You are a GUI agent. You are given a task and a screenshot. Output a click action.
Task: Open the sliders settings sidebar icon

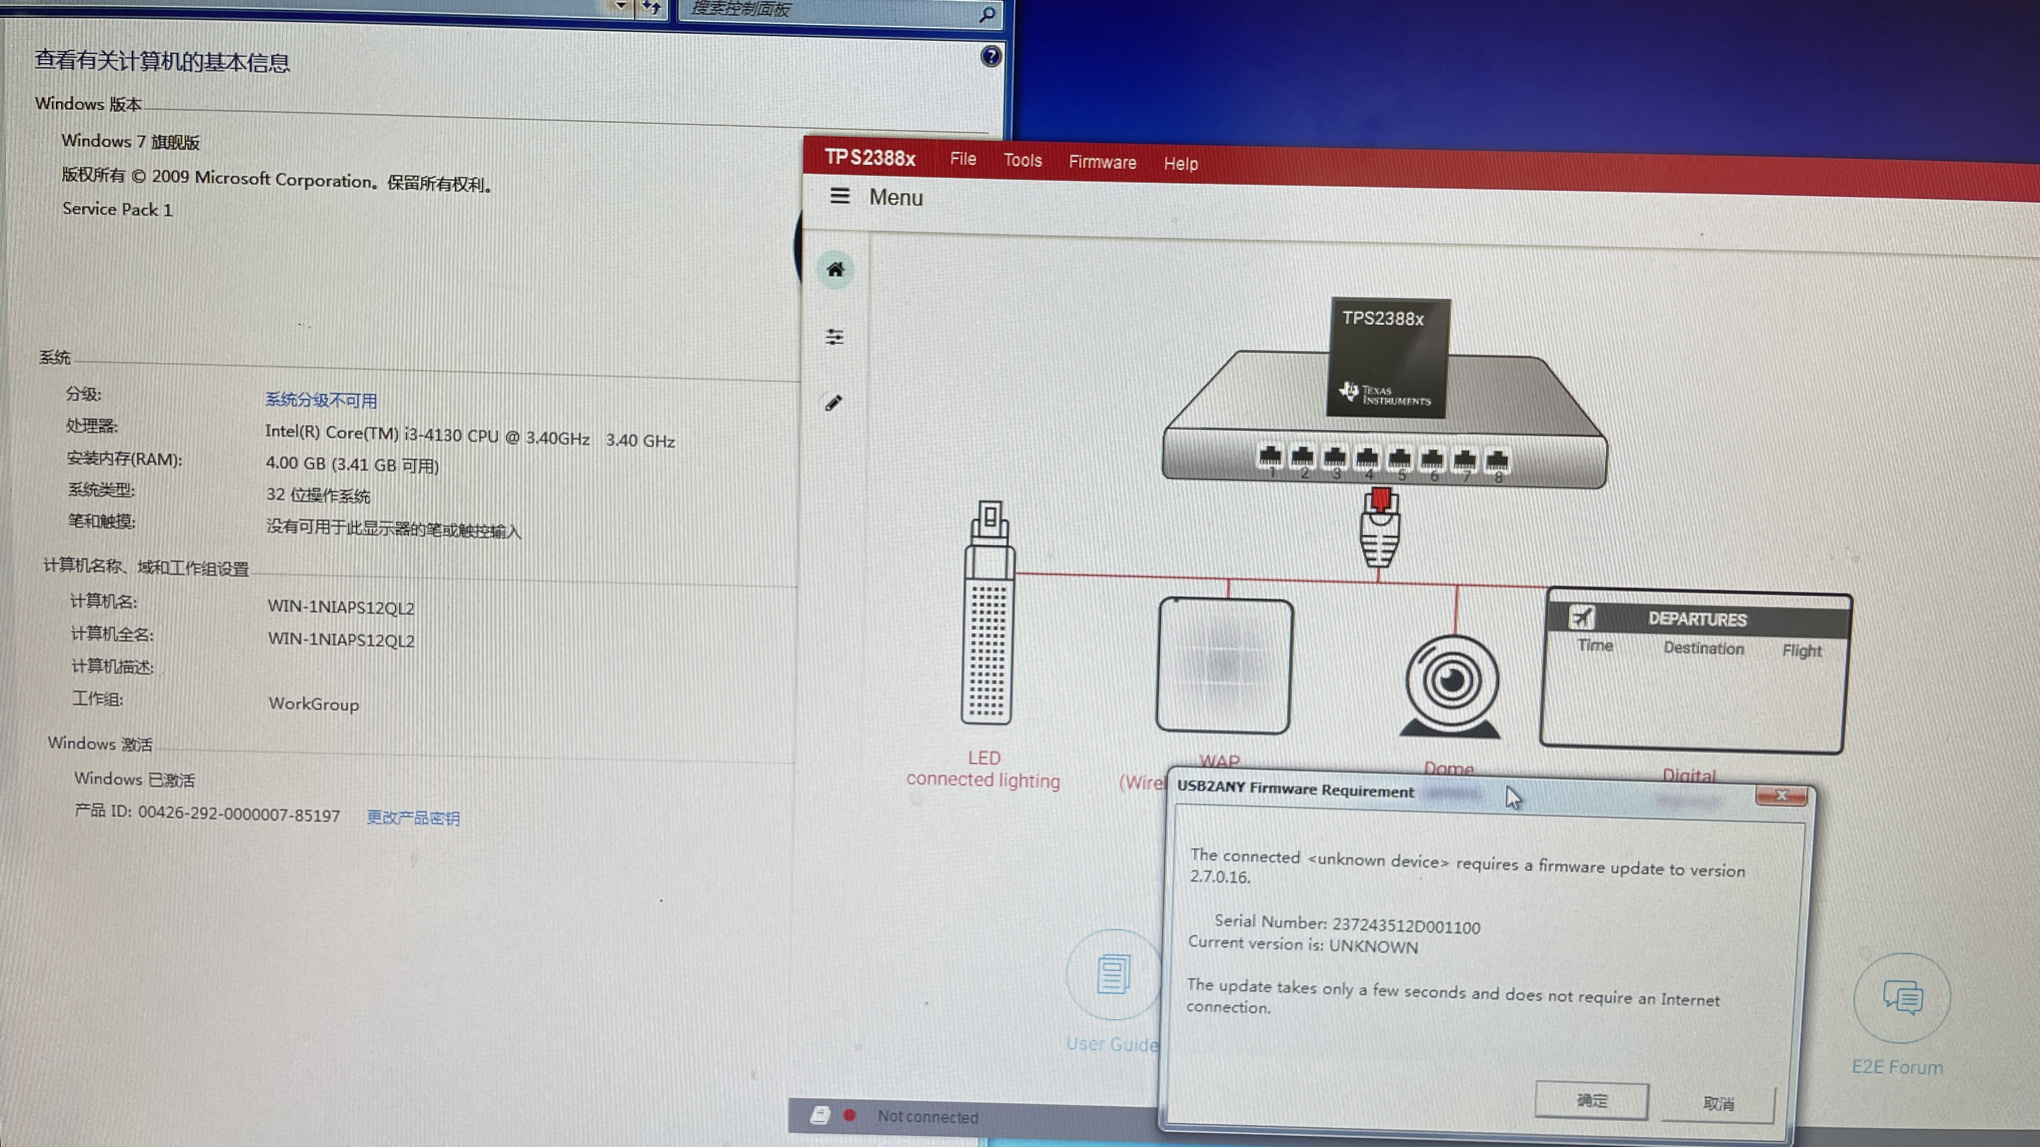[x=834, y=336]
